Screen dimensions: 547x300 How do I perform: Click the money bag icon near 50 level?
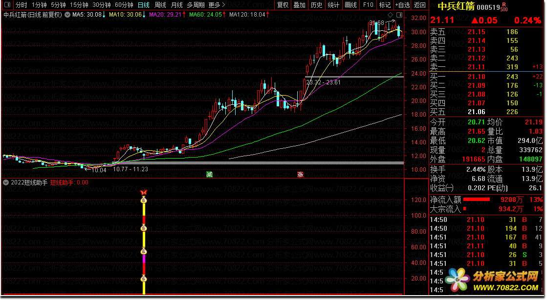[x=143, y=251]
